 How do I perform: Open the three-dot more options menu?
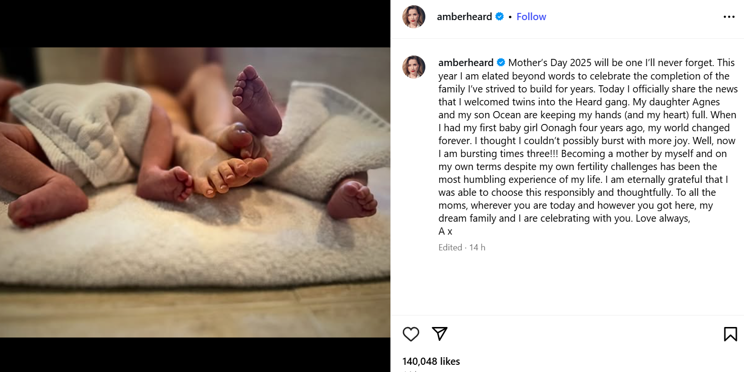click(x=729, y=17)
